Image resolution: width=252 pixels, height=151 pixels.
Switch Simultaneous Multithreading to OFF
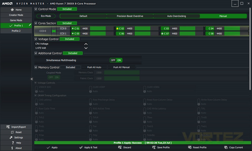[113, 60]
